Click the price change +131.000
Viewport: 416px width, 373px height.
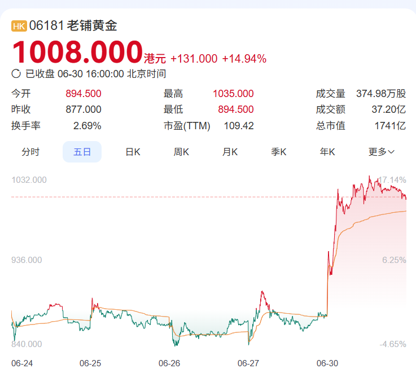194,59
